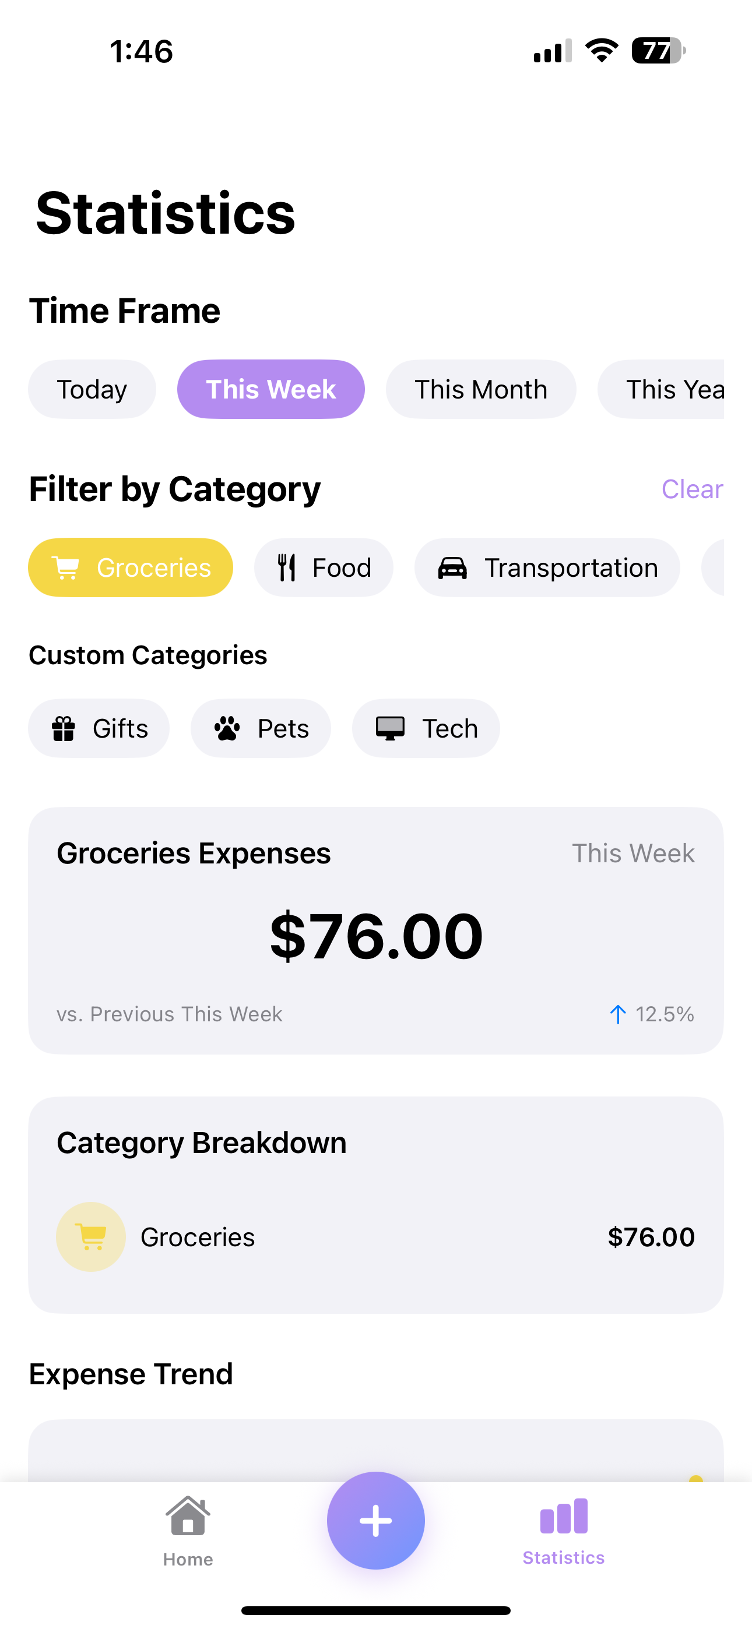Switch time frame to This Month
The image size is (752, 1629).
tap(481, 389)
